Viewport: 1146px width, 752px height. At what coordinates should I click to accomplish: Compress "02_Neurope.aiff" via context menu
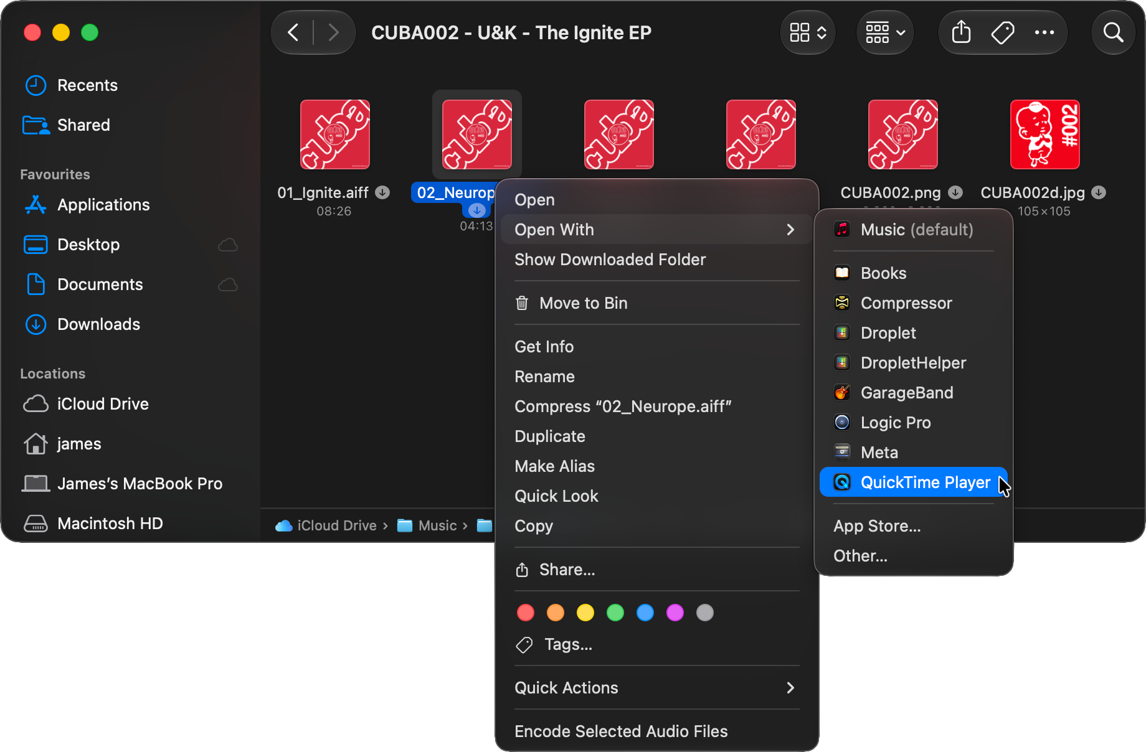coord(656,407)
